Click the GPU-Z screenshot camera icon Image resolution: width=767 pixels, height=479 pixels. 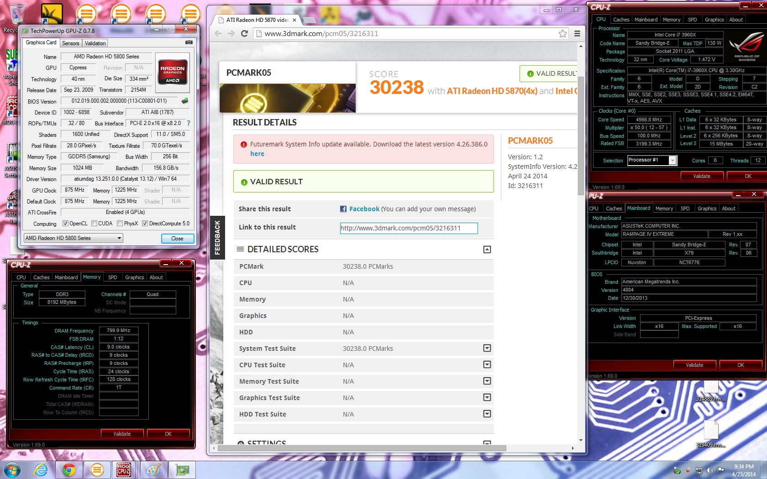[x=189, y=42]
